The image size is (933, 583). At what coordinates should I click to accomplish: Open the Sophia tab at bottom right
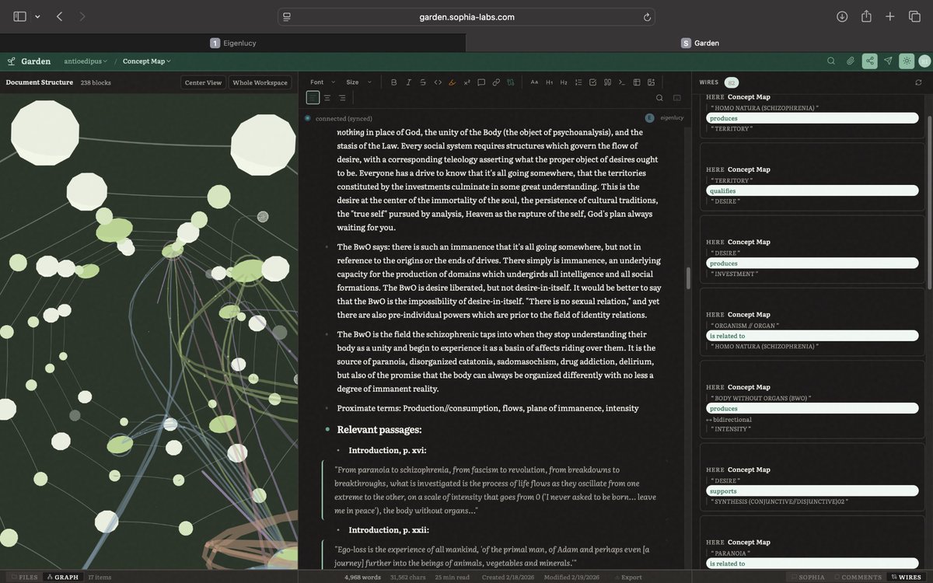[807, 577]
